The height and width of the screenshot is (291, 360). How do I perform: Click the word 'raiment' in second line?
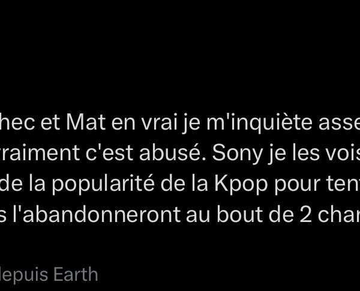(40, 153)
